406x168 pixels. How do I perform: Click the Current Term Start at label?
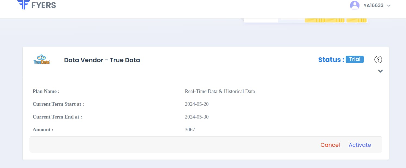click(58, 104)
